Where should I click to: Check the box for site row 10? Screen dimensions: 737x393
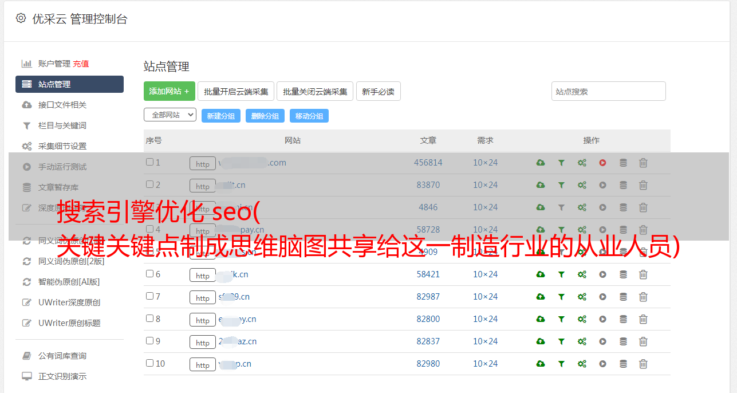tap(149, 363)
